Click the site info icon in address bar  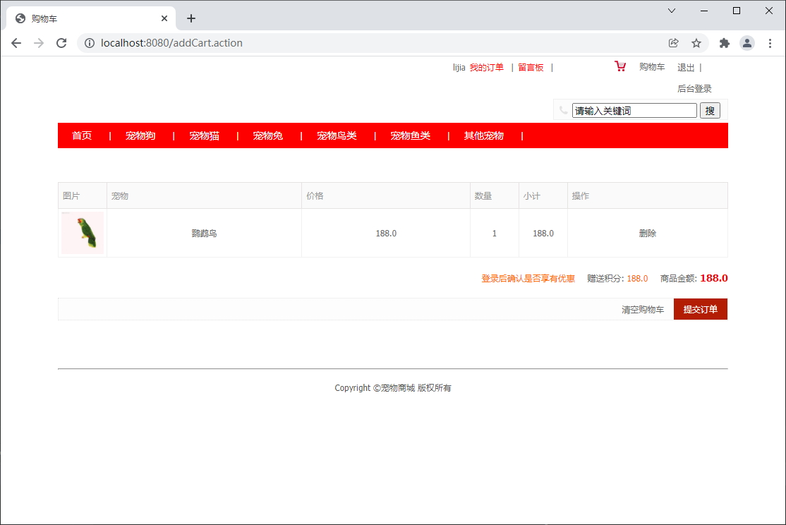pos(89,43)
